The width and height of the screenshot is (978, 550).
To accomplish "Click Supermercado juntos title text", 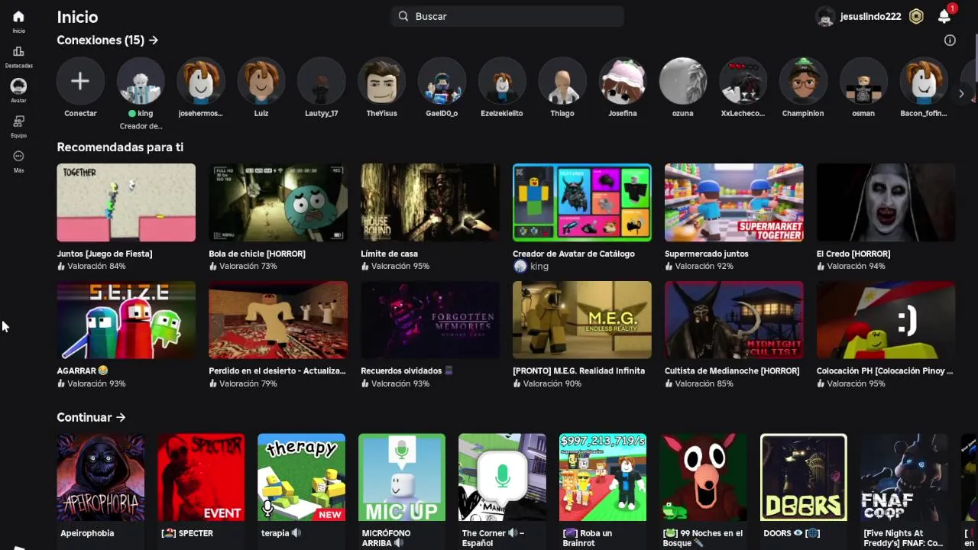I will click(707, 254).
